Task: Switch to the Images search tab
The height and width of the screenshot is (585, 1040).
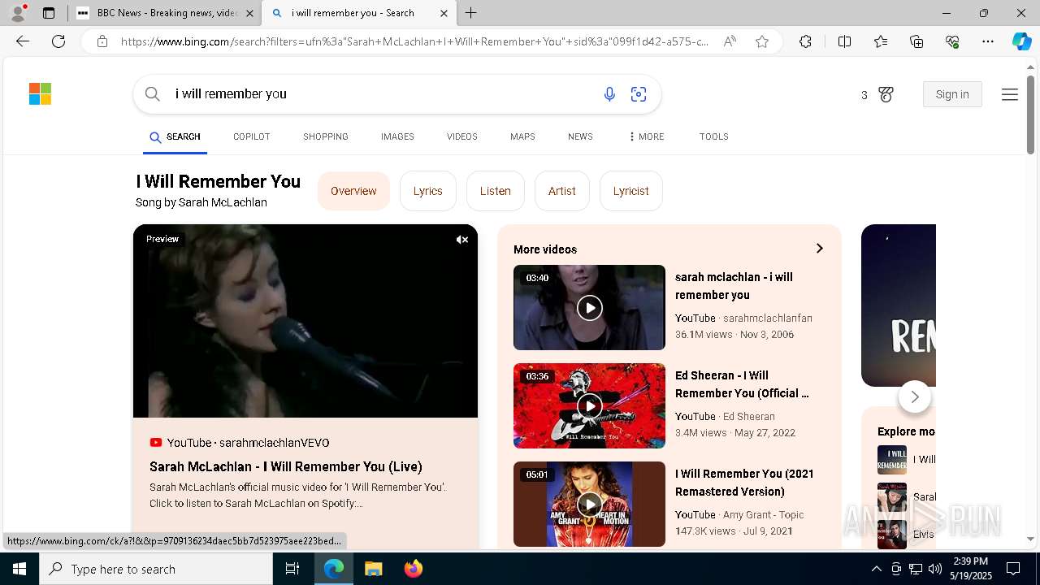Action: coord(397,136)
